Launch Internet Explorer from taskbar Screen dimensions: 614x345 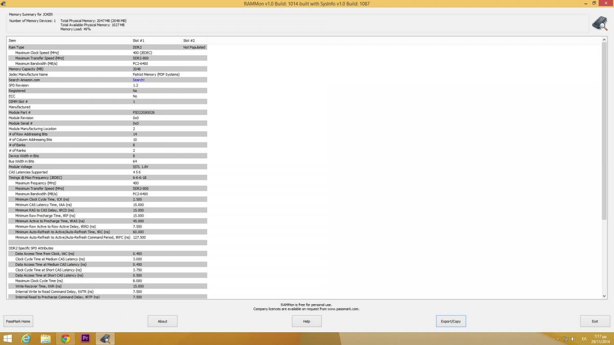26,338
